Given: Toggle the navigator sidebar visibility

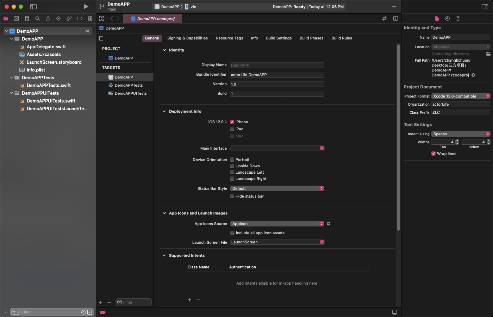Looking at the screenshot, I should coord(33,7).
